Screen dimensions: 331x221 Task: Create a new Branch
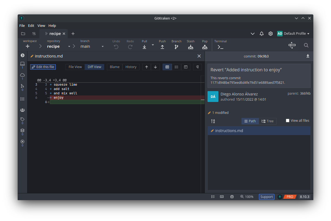point(177,47)
